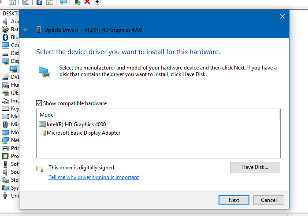Select the Memory devices icon in device tree

point(5,116)
